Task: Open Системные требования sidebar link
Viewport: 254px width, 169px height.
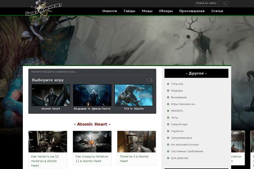Action: pyautogui.click(x=187, y=151)
